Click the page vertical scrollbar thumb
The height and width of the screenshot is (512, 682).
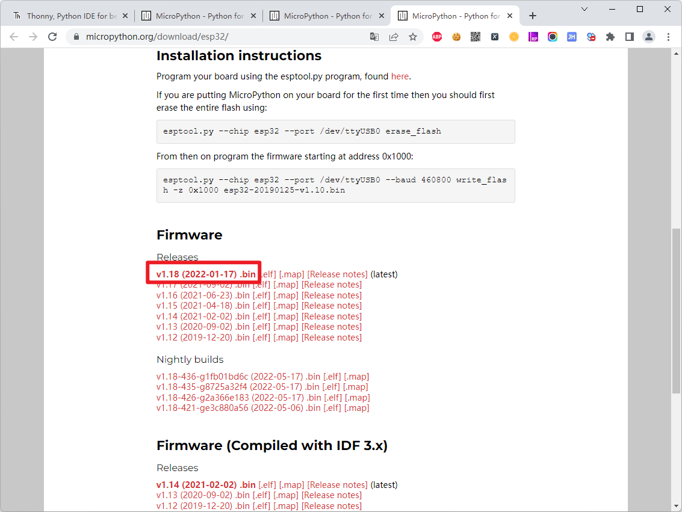coord(676,310)
